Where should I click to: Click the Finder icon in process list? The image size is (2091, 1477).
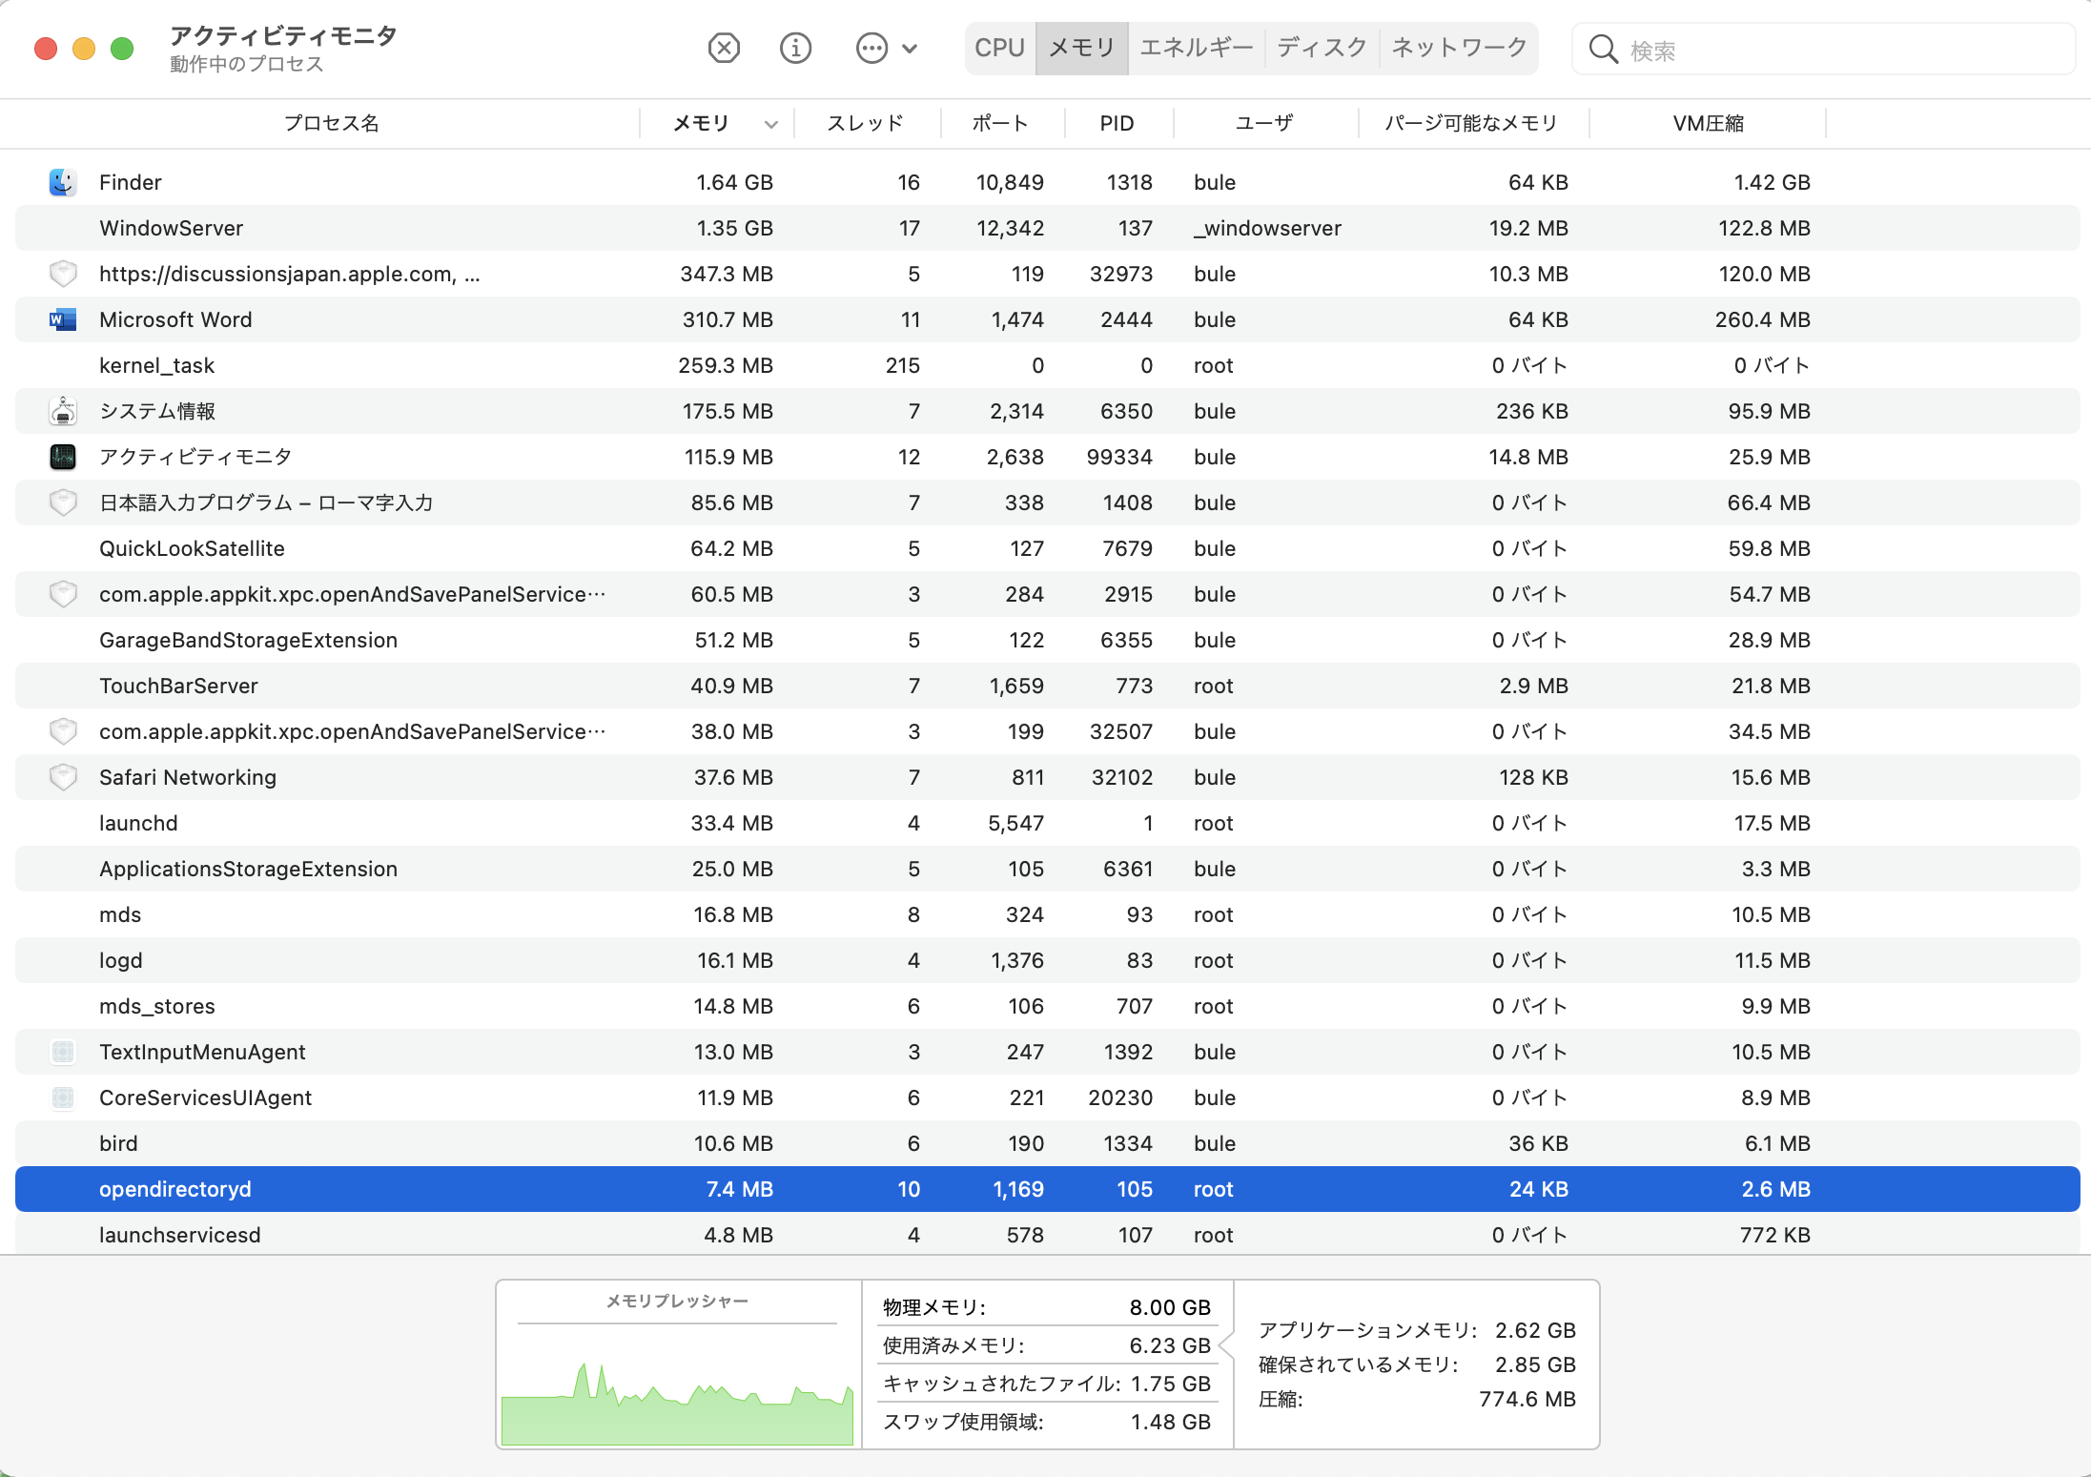pos(63,182)
